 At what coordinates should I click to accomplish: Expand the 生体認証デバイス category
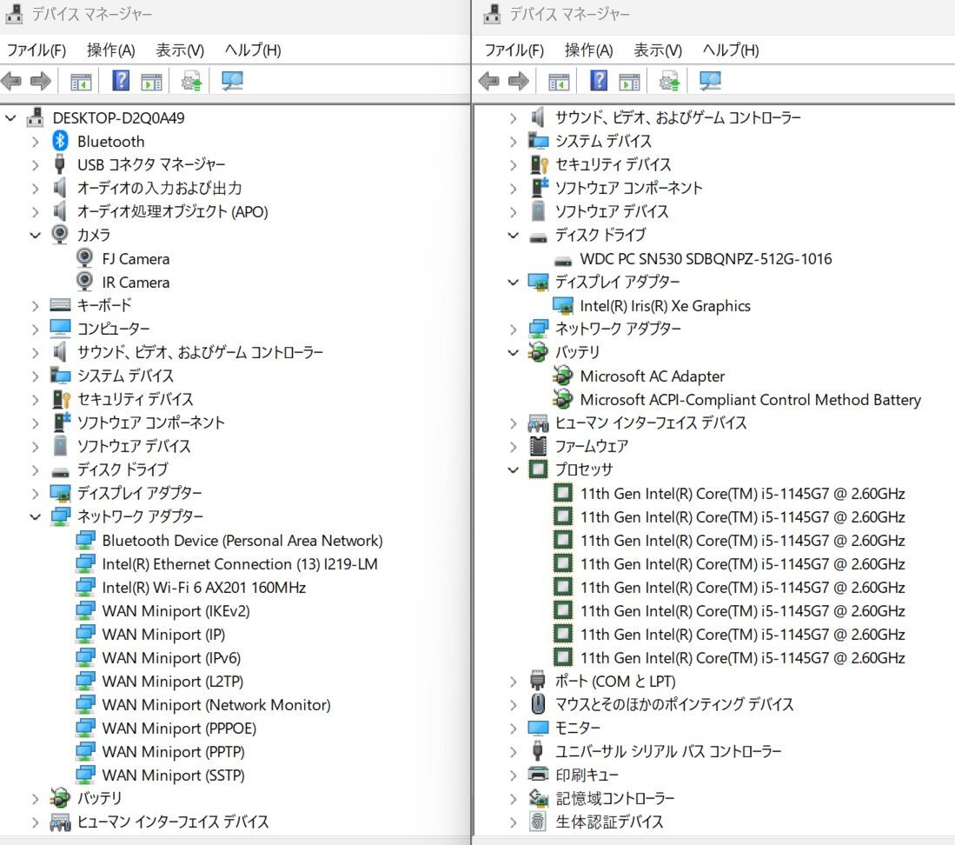click(x=513, y=822)
